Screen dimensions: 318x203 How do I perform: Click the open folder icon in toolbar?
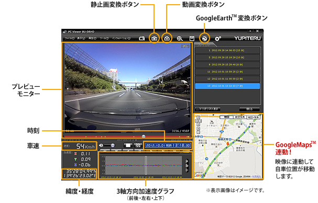tap(142, 39)
